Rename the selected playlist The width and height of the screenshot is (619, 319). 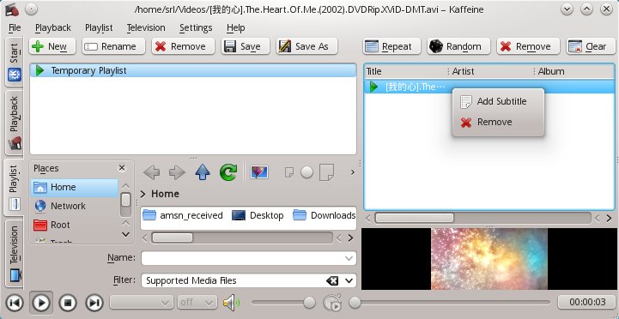pos(113,46)
